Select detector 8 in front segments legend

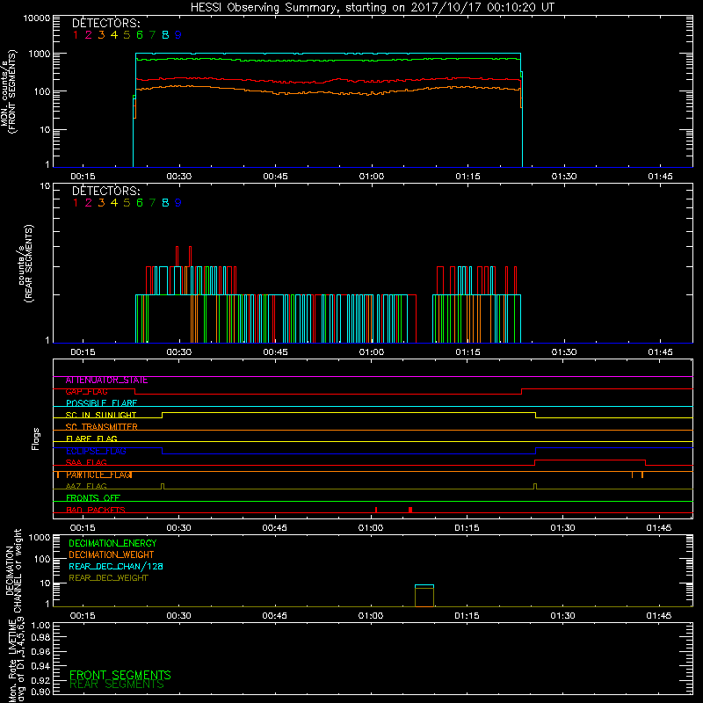point(165,34)
